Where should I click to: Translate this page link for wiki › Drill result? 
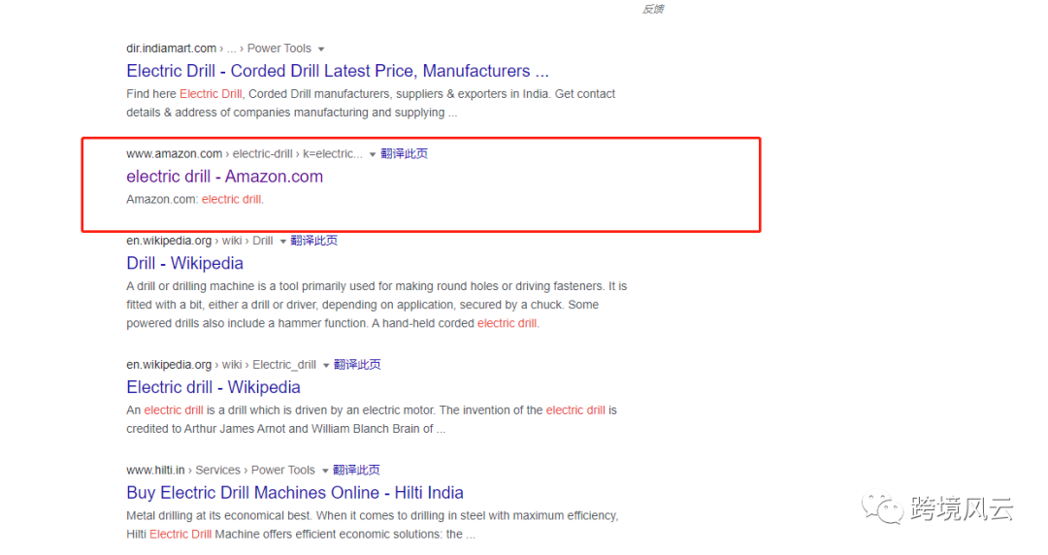coord(314,241)
